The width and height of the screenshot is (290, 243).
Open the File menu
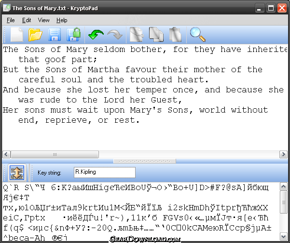[x=11, y=20]
